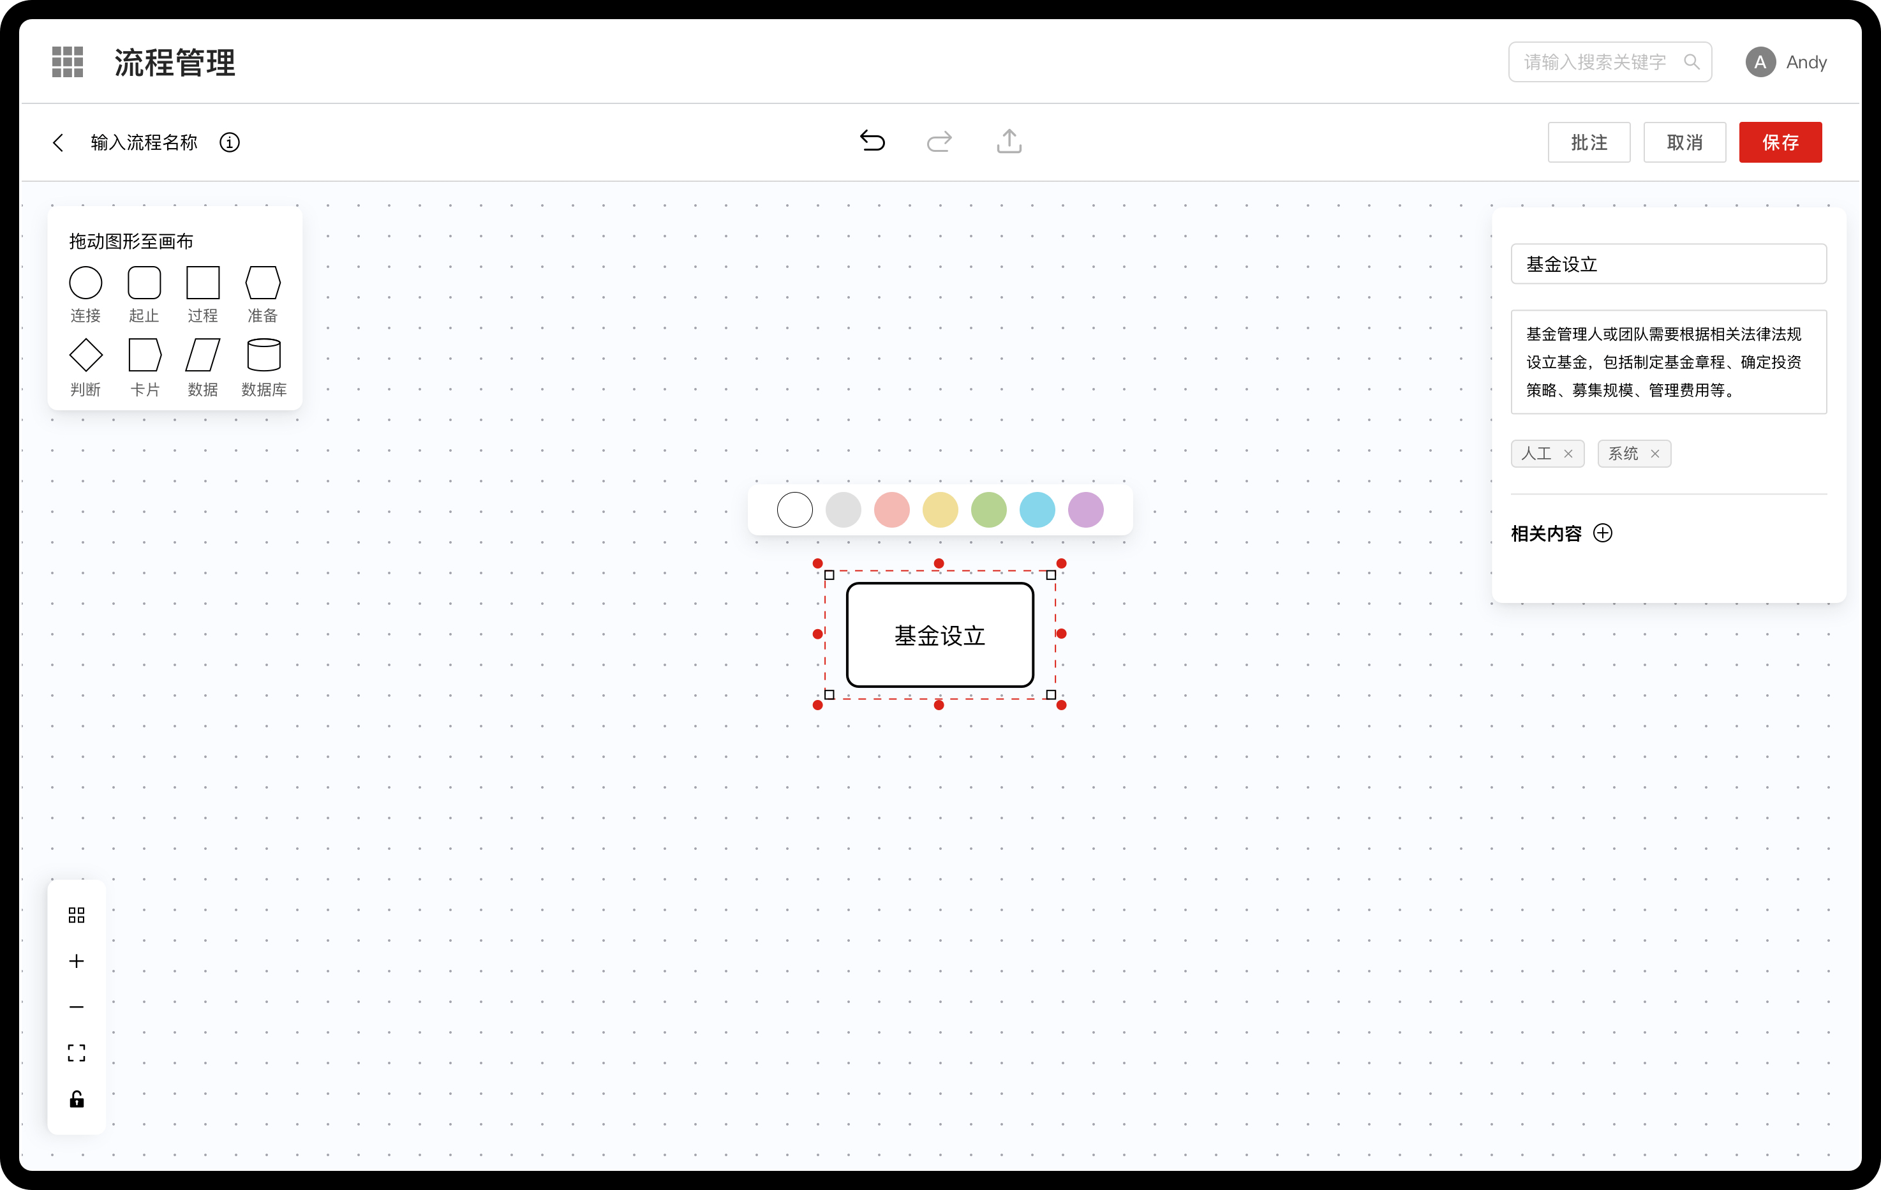Click the 流程管理 header title
The width and height of the screenshot is (1881, 1190).
click(x=175, y=62)
